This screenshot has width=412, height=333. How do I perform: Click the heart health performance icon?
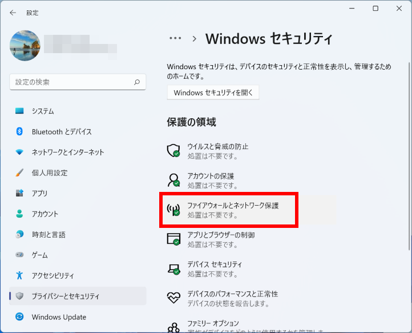click(173, 298)
